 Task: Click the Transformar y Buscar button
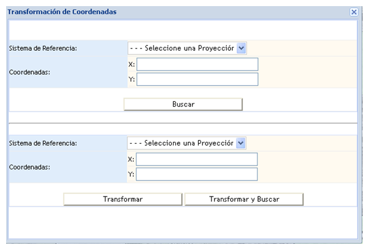[x=244, y=199]
